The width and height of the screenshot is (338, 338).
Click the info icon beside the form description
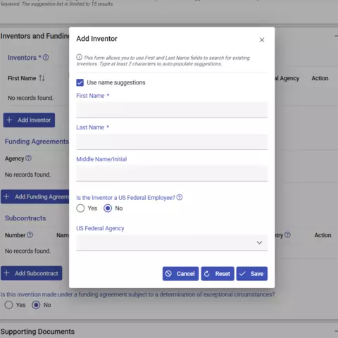(79, 57)
